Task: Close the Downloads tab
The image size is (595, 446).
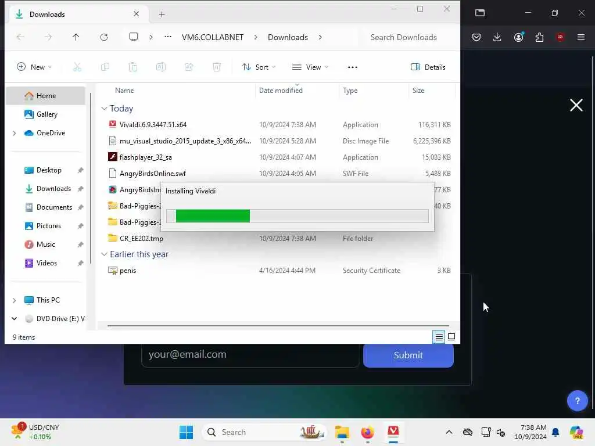Action: point(136,14)
